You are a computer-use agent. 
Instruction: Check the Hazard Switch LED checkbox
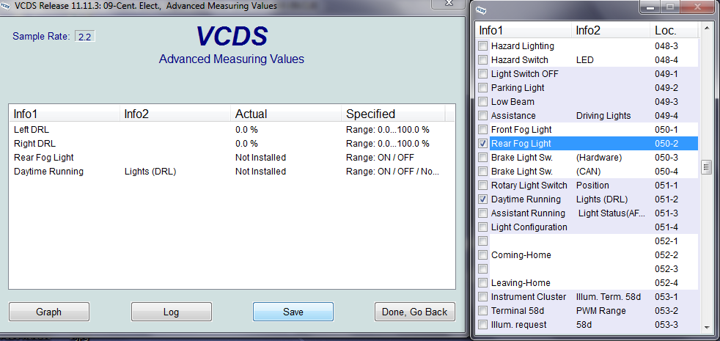pos(482,59)
